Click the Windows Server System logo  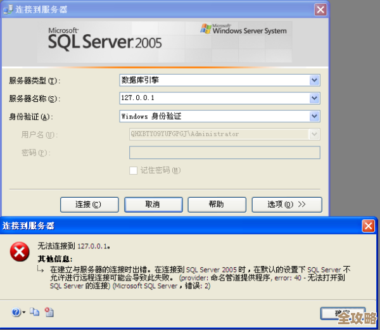coord(244,29)
